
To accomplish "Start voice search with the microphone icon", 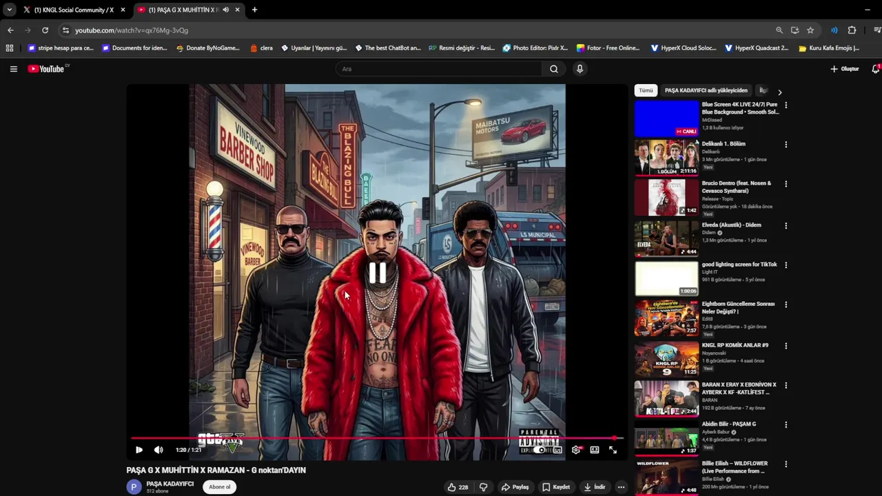I will (580, 69).
